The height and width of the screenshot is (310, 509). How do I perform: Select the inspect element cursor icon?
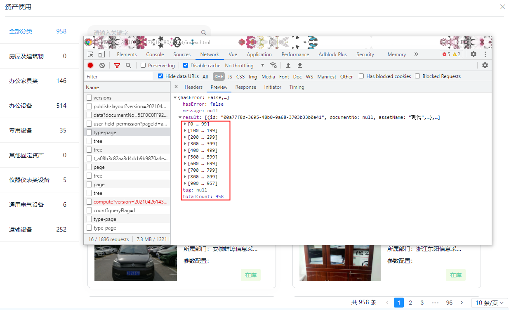coord(91,54)
